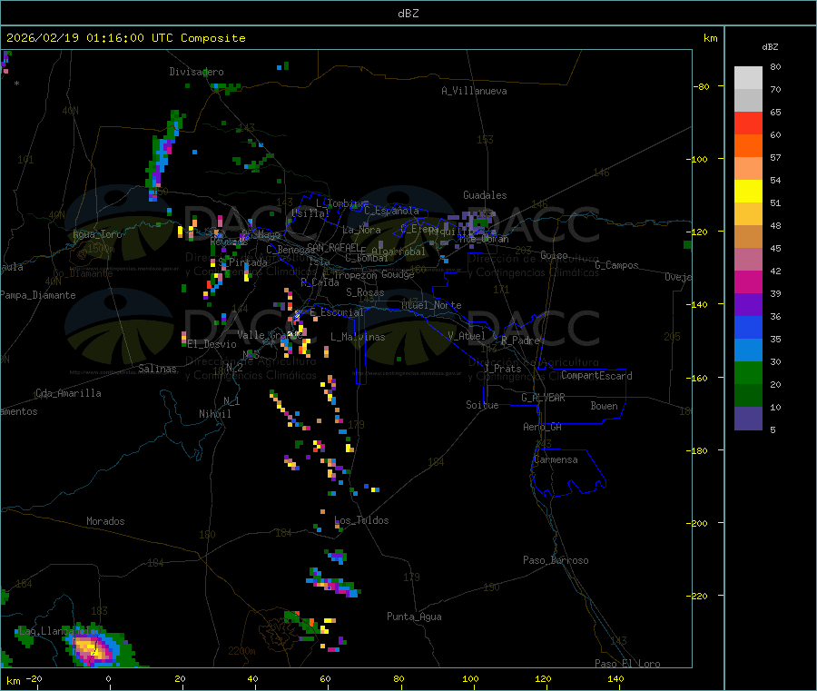
Task: Click the Carmensa map label
Action: coord(556,459)
